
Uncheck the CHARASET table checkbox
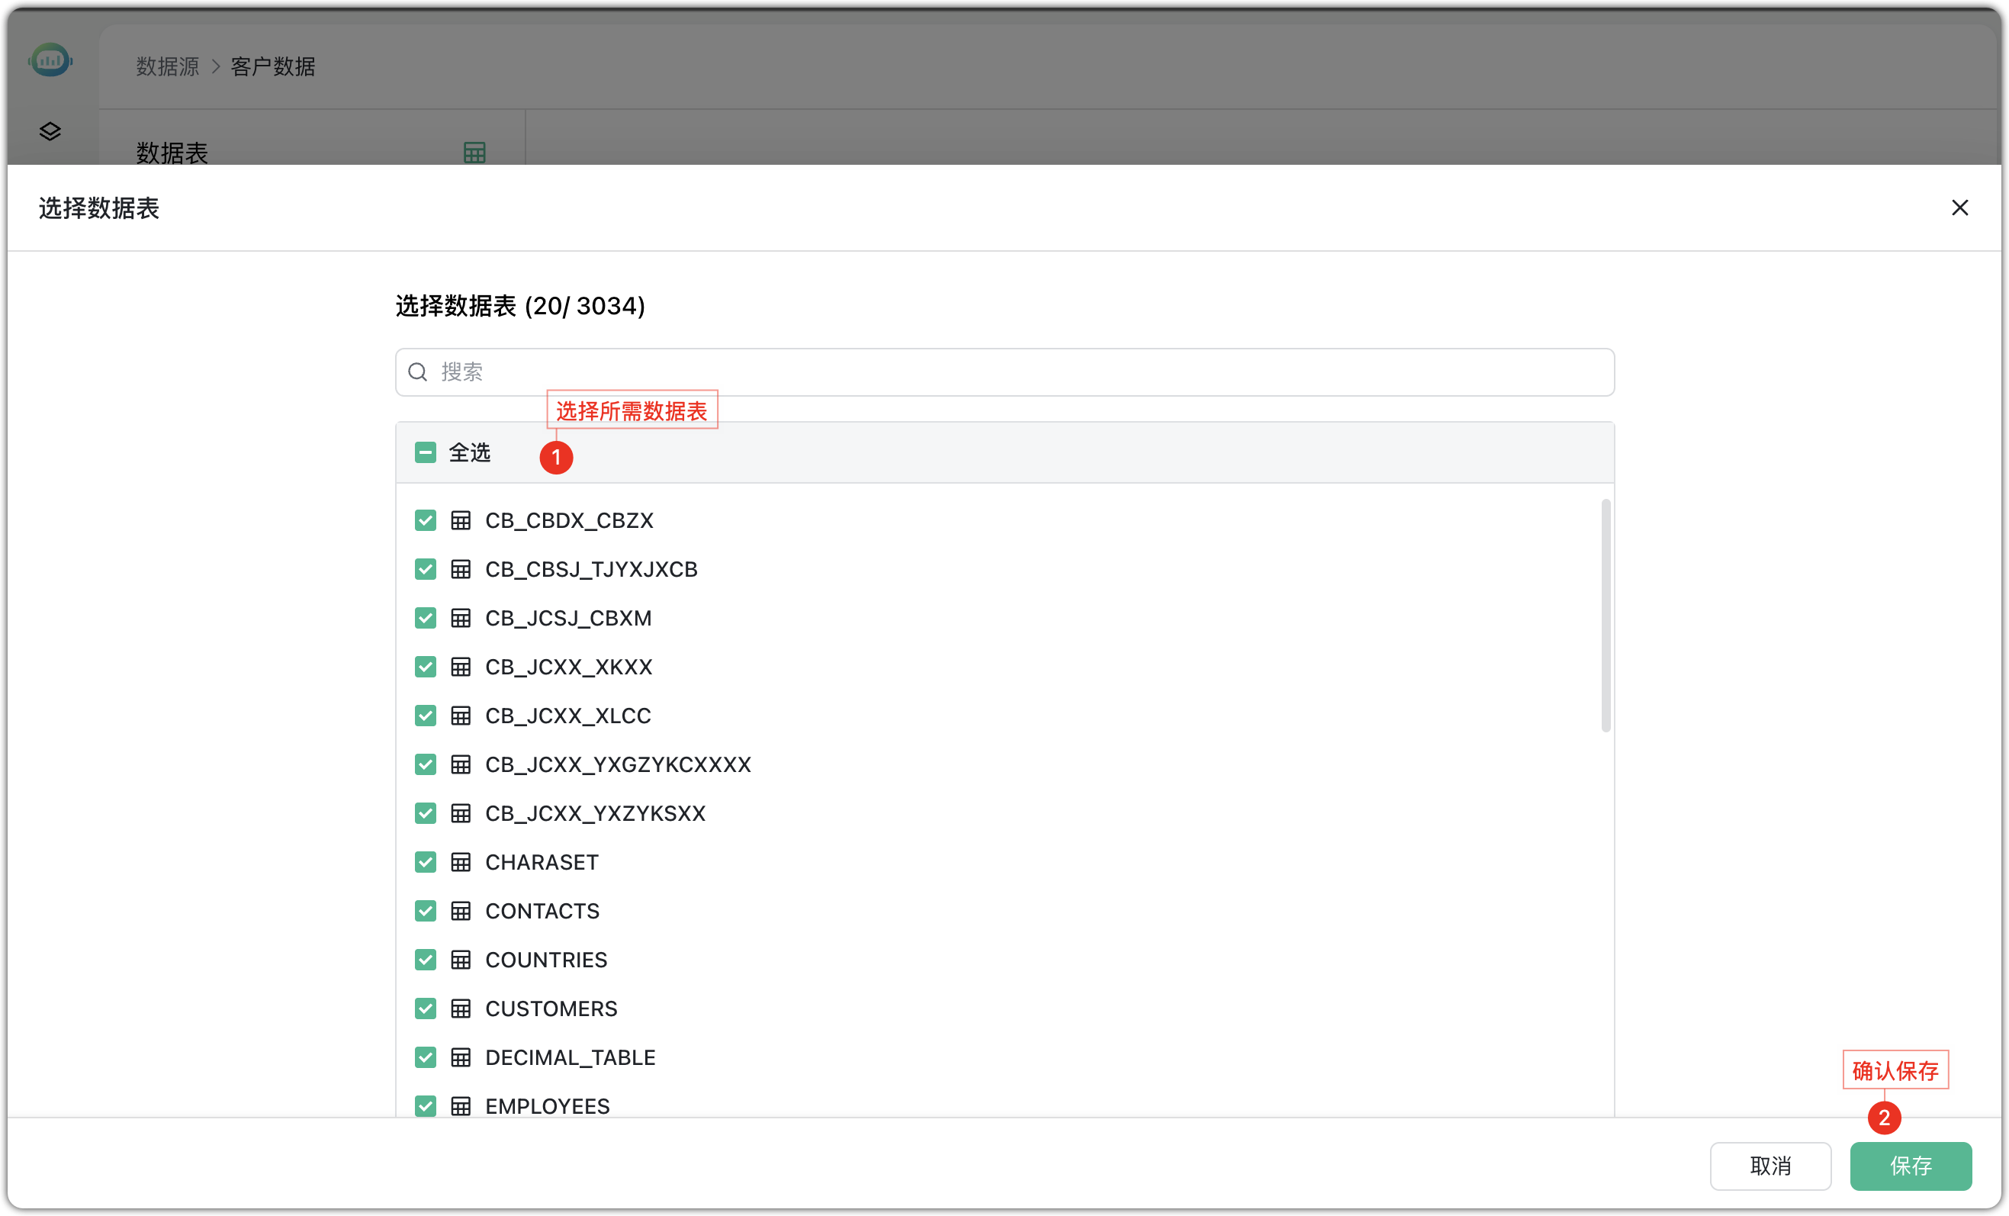pyautogui.click(x=425, y=861)
